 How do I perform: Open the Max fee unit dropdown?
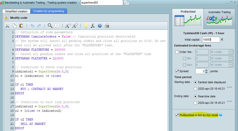pyautogui.click(x=231, y=65)
